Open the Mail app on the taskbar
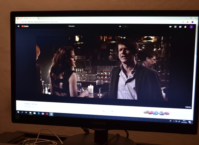This screenshot has width=199, height=145. click(43, 113)
